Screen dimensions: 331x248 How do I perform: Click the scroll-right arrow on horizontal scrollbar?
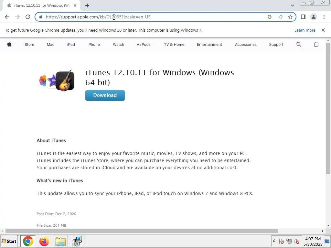(323, 231)
